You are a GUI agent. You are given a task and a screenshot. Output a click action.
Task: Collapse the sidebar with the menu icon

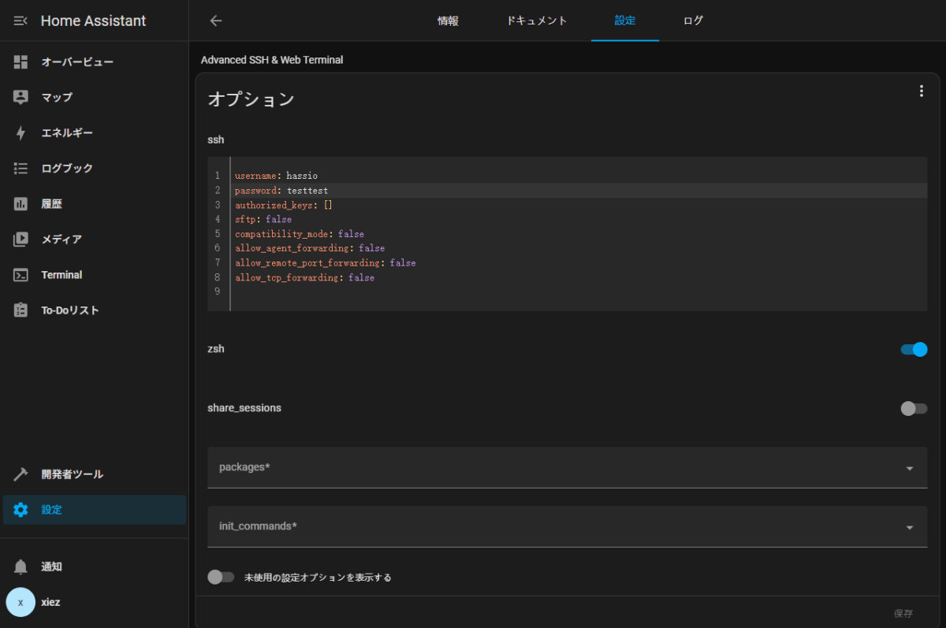click(20, 20)
